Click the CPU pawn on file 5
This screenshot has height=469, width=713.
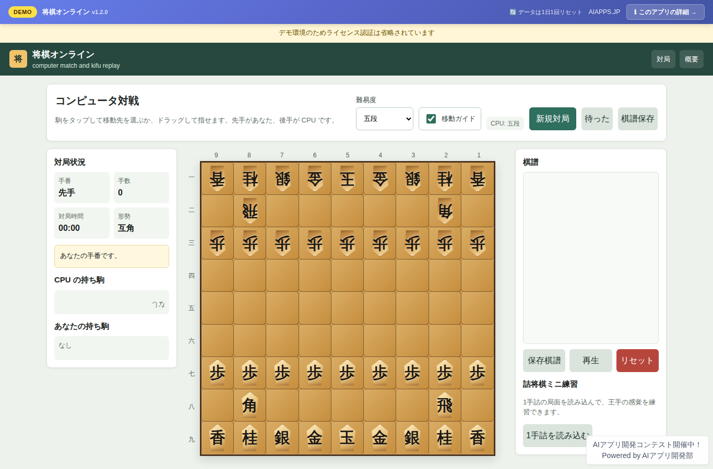click(x=348, y=243)
